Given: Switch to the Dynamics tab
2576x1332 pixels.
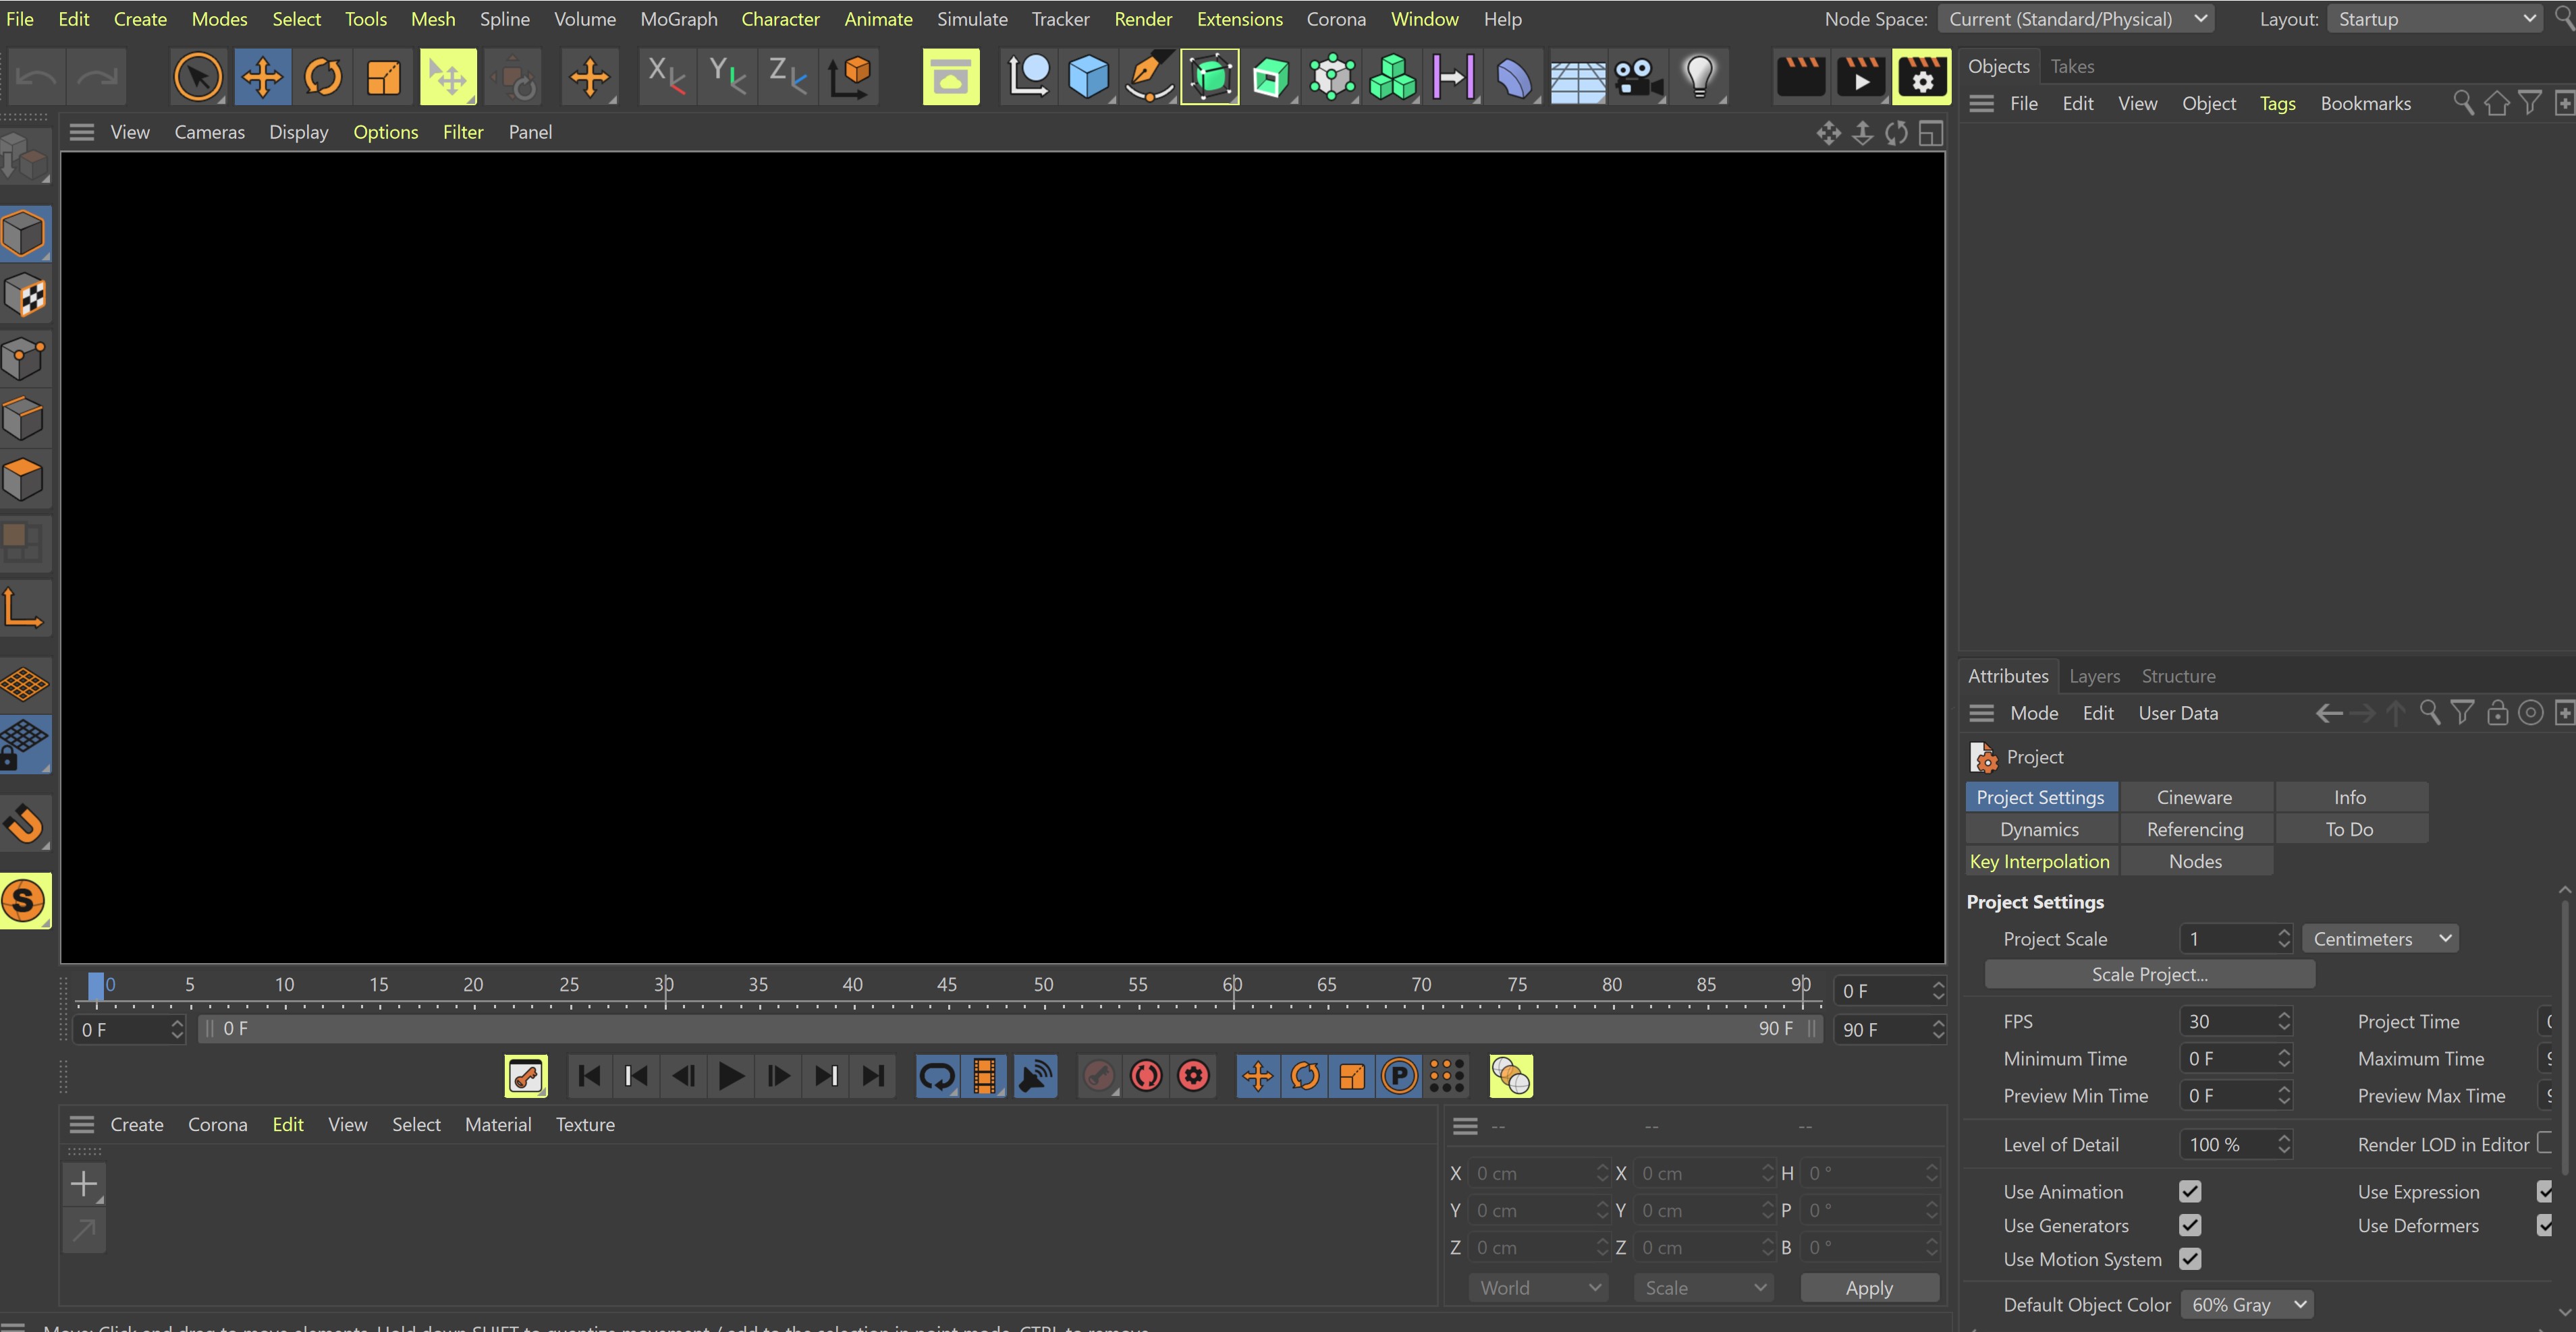Looking at the screenshot, I should point(2039,830).
